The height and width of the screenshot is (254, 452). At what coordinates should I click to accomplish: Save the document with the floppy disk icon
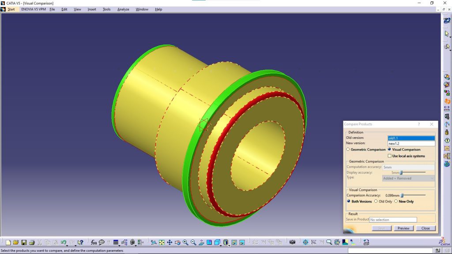click(x=24, y=243)
